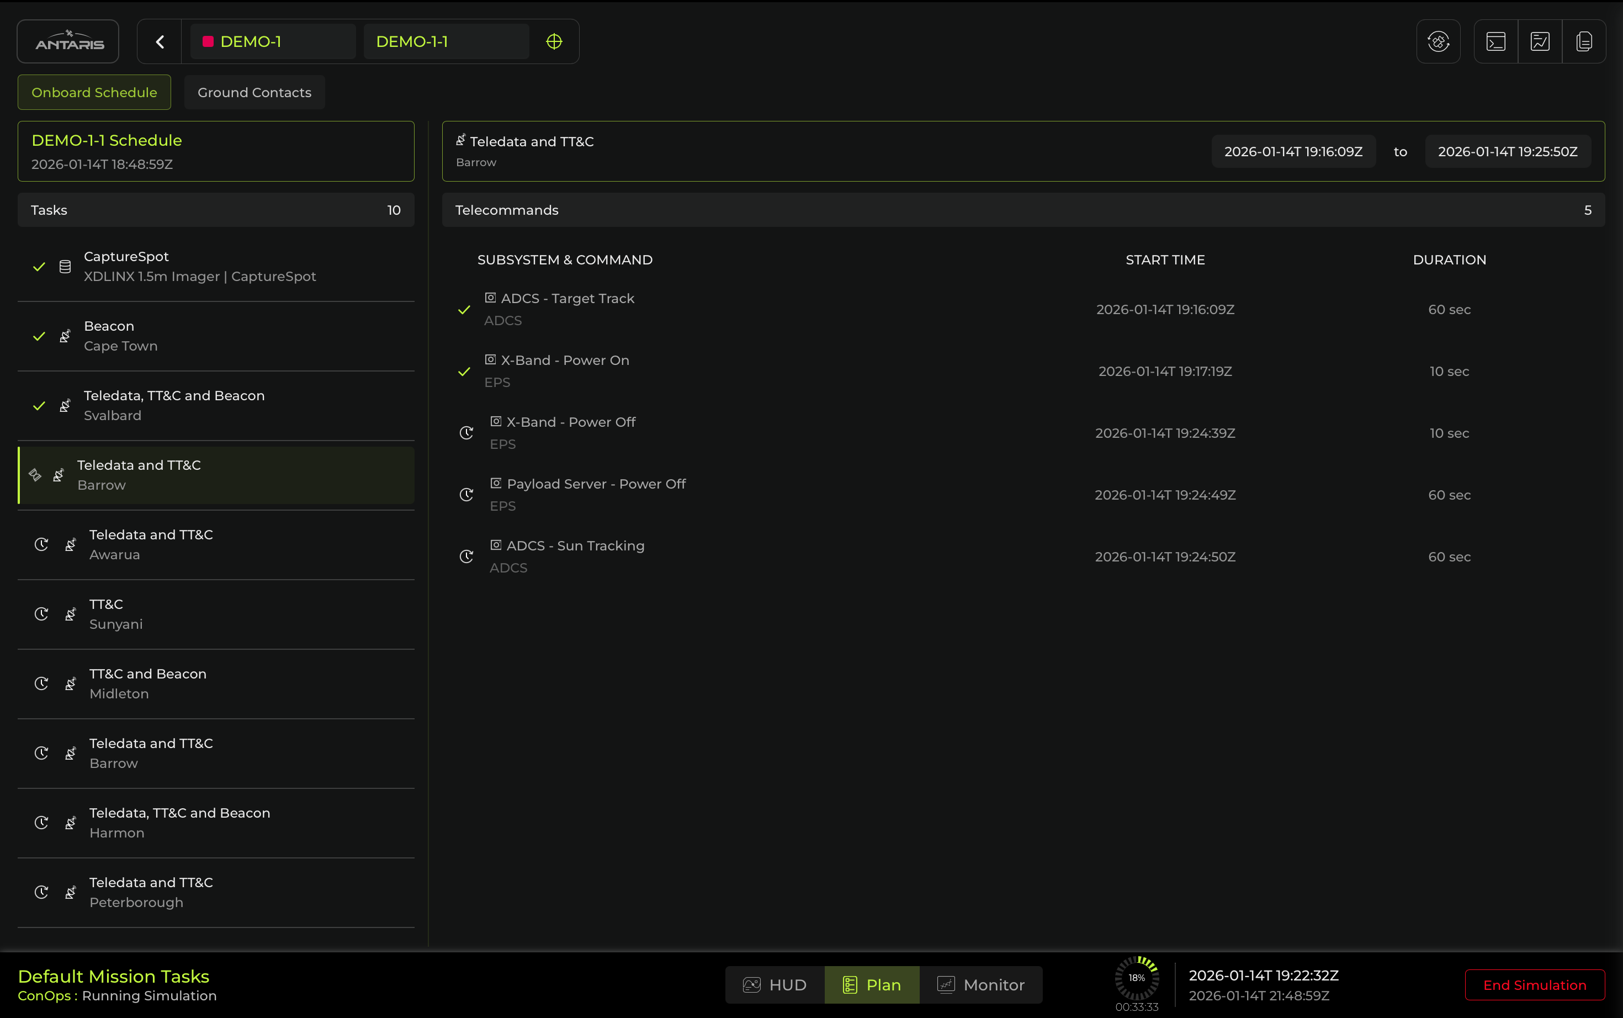The width and height of the screenshot is (1623, 1018).
Task: Click End Simulation button
Action: pos(1535,985)
